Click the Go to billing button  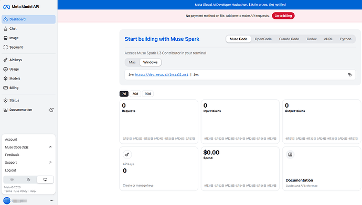pyautogui.click(x=283, y=16)
